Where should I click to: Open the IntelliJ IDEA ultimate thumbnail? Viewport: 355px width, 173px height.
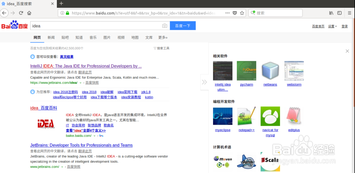[x=223, y=71]
